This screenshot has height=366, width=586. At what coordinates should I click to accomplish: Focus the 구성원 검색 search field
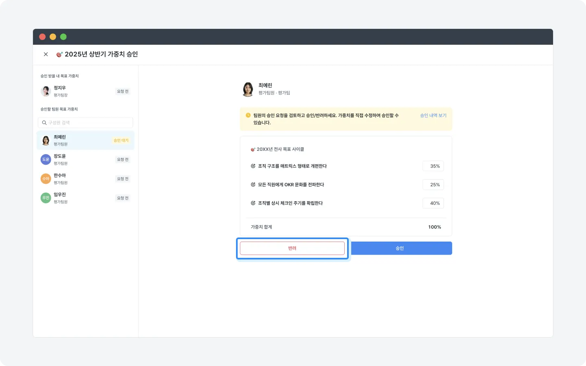[85, 122]
